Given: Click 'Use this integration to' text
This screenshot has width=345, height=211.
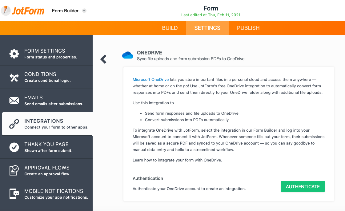Looking at the screenshot, I should click(x=153, y=103).
